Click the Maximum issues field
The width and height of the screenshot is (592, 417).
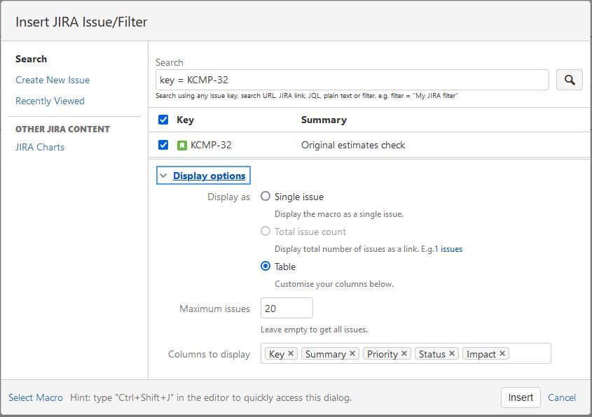coord(287,308)
